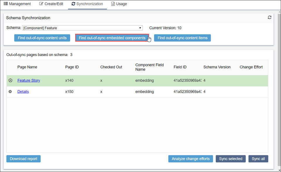Image resolution: width=281 pixels, height=172 pixels.
Task: Open the Feature Story page link
Action: (x=29, y=81)
